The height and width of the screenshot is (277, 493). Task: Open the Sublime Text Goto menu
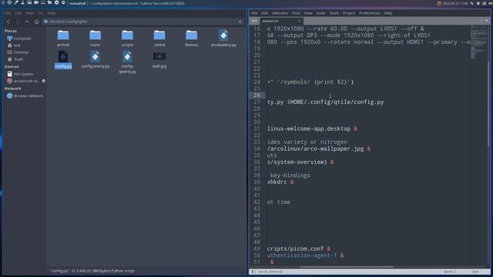pos(320,13)
